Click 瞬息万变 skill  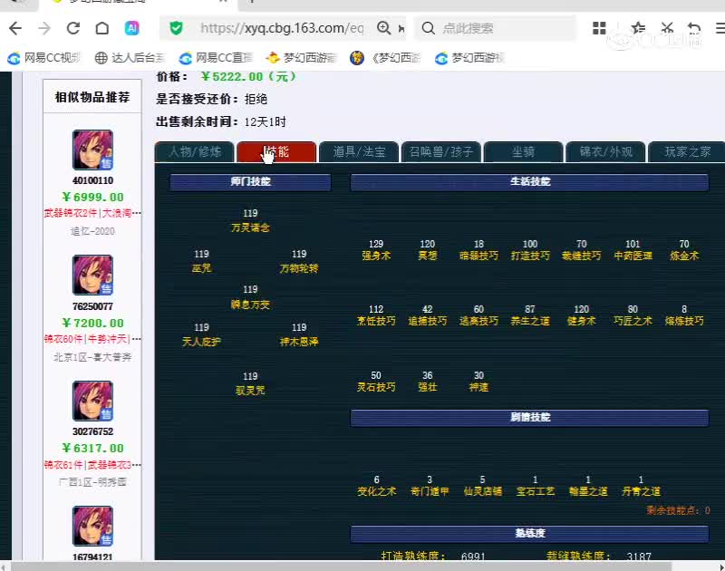(250, 305)
